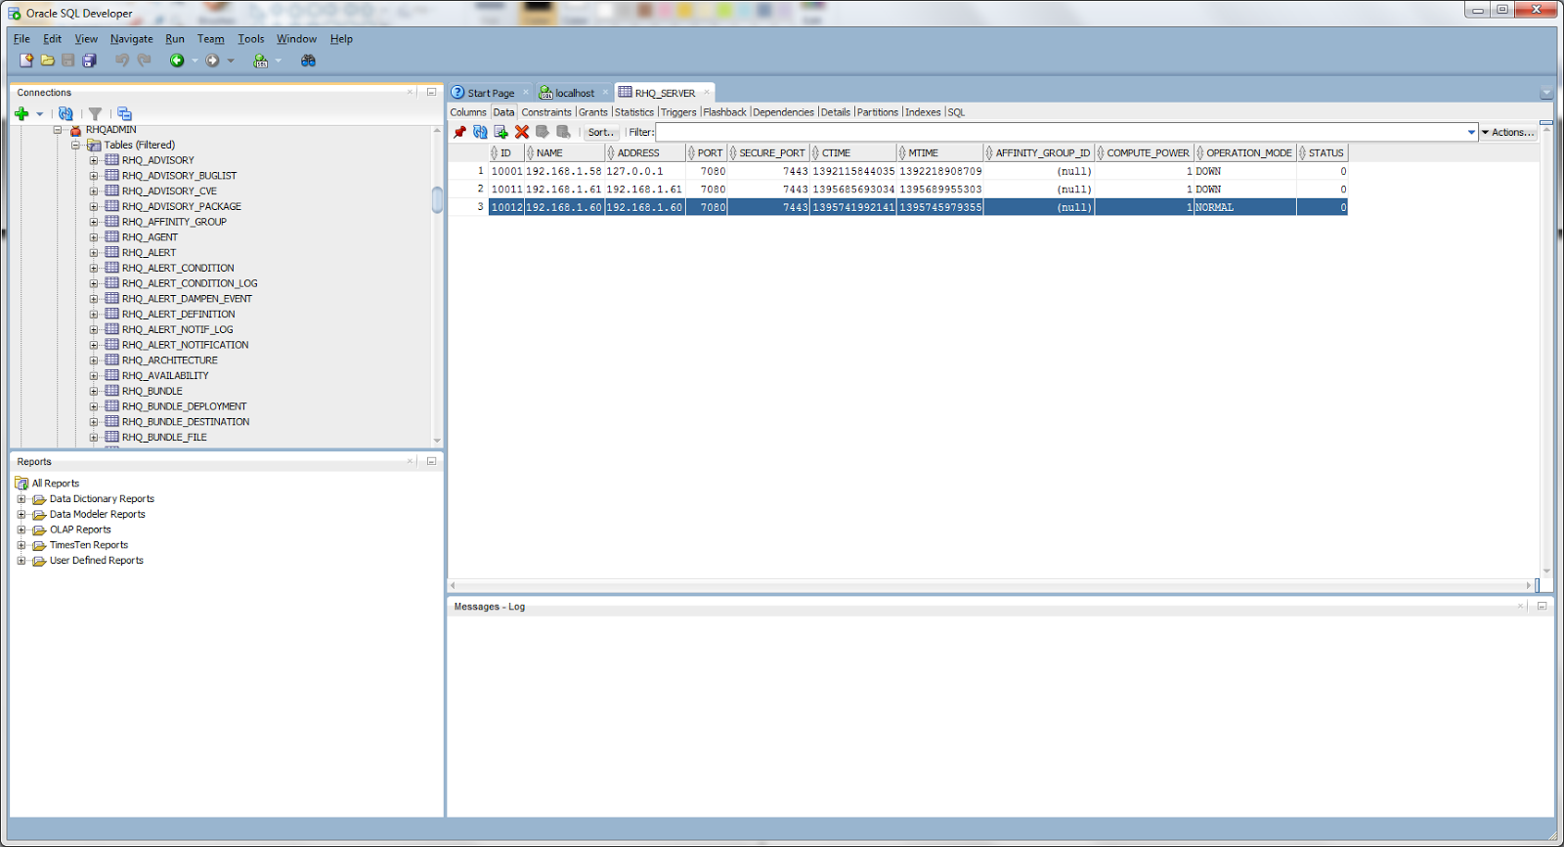Click the grey Forward navigation icon
Viewport: 1564px width, 847px height.
click(x=212, y=61)
